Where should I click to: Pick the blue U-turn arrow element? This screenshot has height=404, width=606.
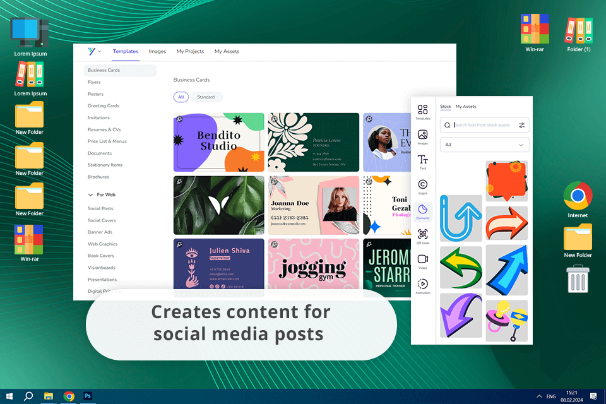[461, 218]
